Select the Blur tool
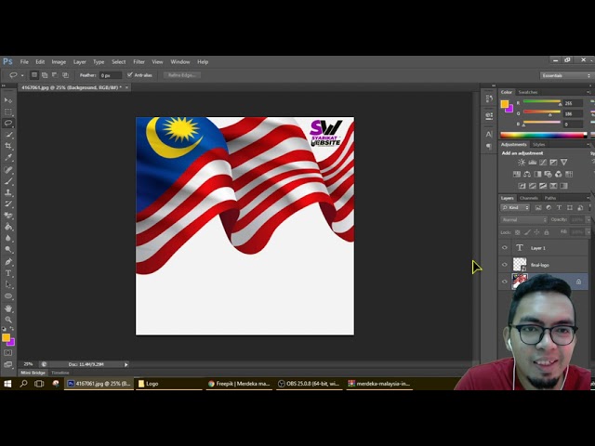The image size is (595, 446). click(x=8, y=238)
